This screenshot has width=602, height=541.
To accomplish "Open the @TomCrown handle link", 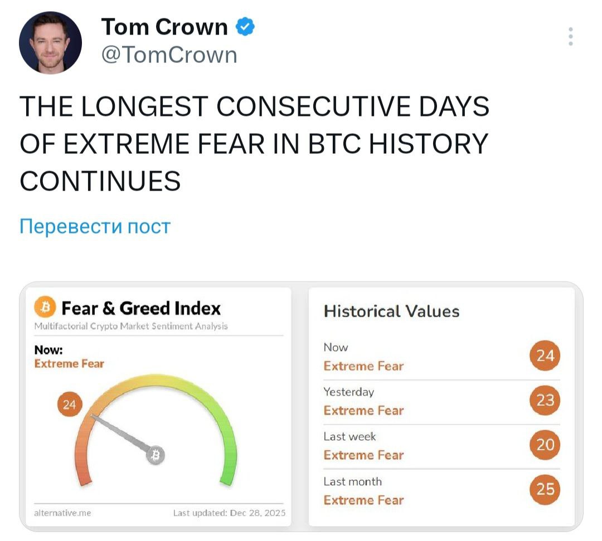I will (x=169, y=55).
